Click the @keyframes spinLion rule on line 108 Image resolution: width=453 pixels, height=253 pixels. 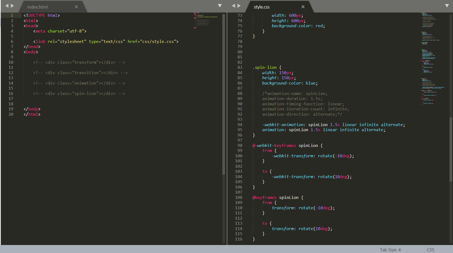point(275,198)
